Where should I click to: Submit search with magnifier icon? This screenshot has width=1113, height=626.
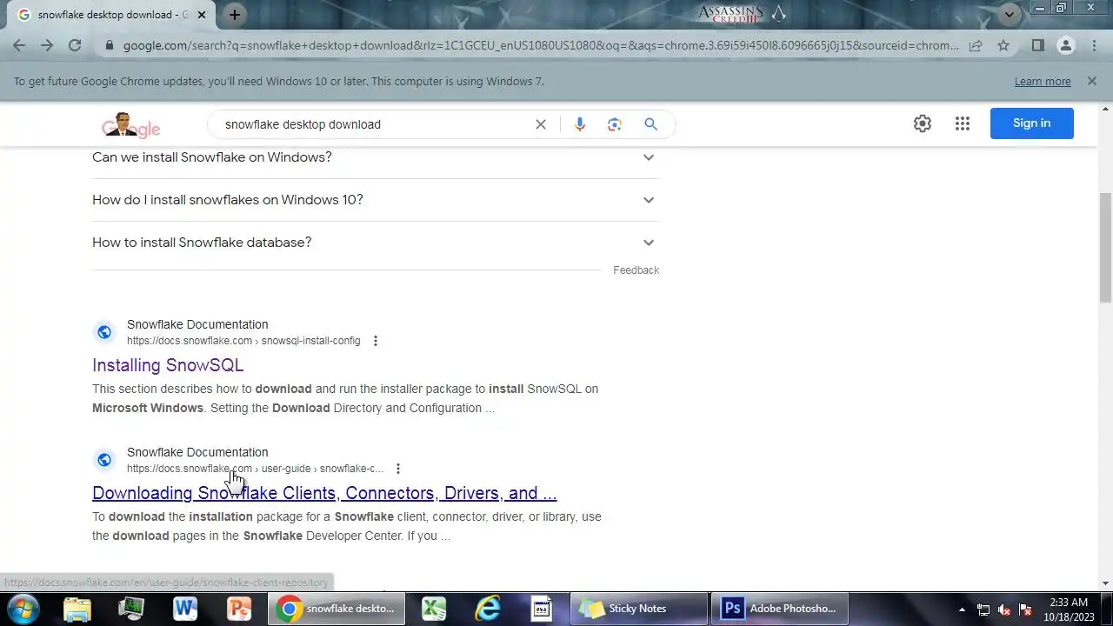click(x=650, y=124)
